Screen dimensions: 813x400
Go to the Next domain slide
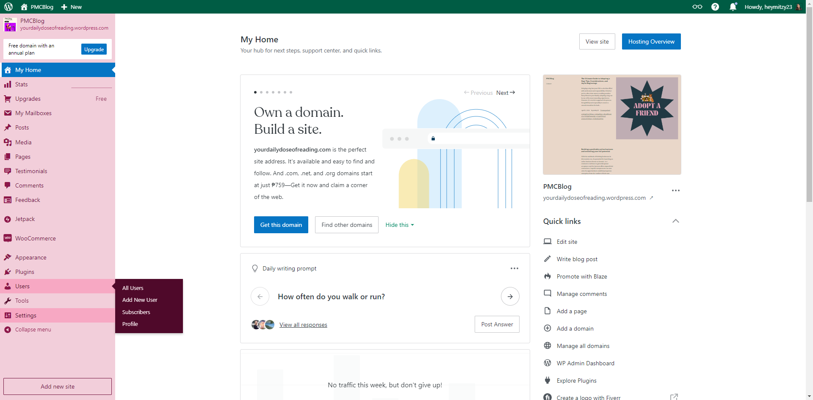point(506,93)
